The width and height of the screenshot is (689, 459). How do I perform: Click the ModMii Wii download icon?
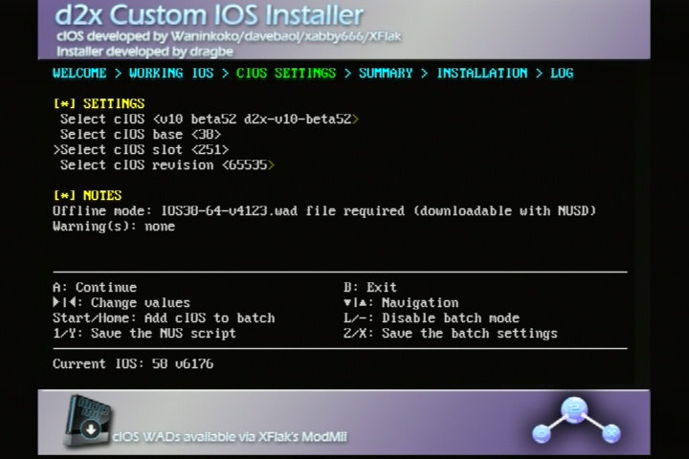point(87,421)
